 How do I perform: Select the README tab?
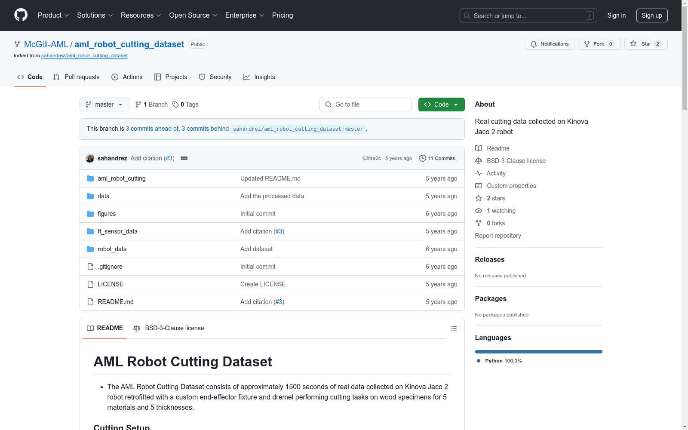click(105, 328)
